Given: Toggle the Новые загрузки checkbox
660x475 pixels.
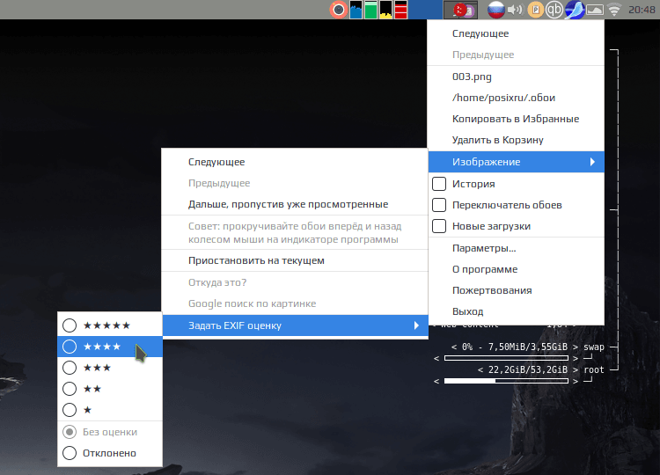Looking at the screenshot, I should 439,226.
